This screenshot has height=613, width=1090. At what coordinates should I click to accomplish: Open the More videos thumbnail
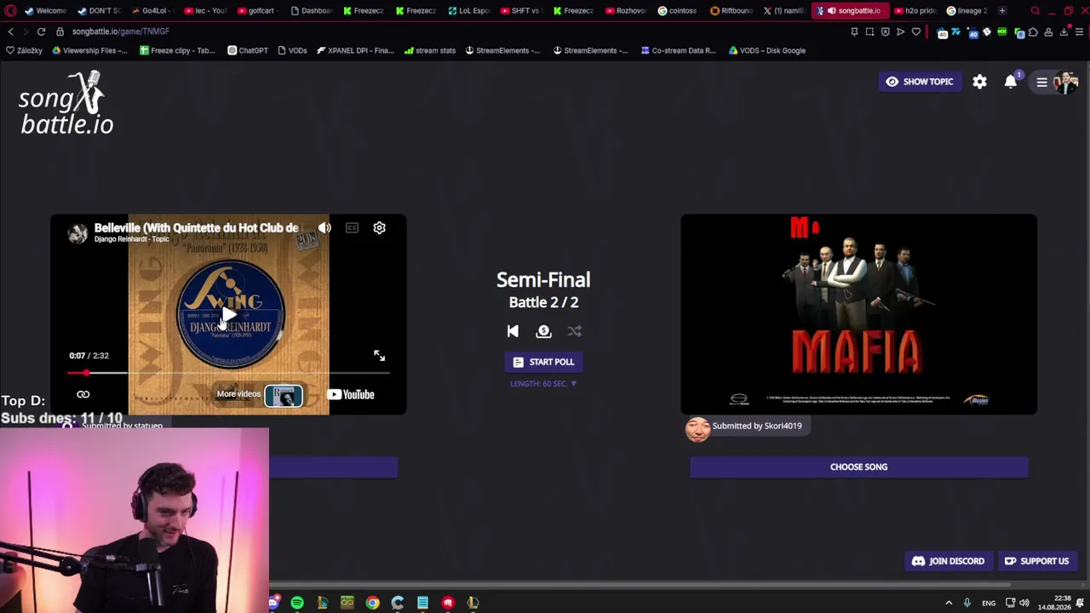[x=284, y=395]
